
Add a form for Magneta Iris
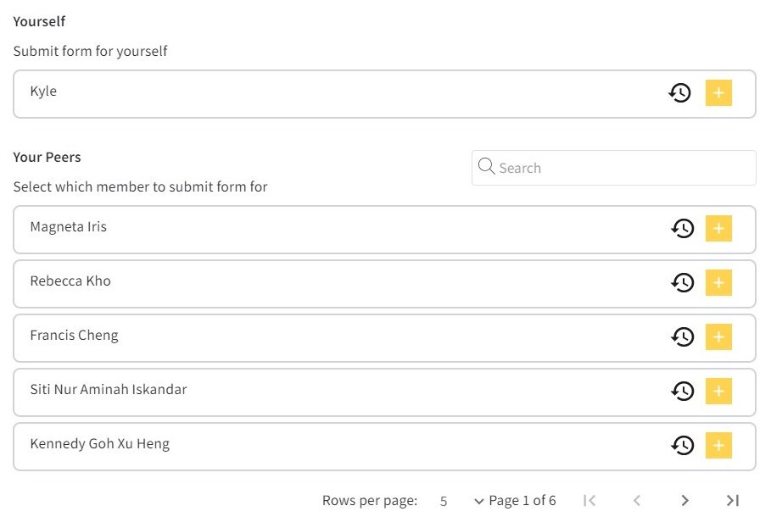[718, 228]
